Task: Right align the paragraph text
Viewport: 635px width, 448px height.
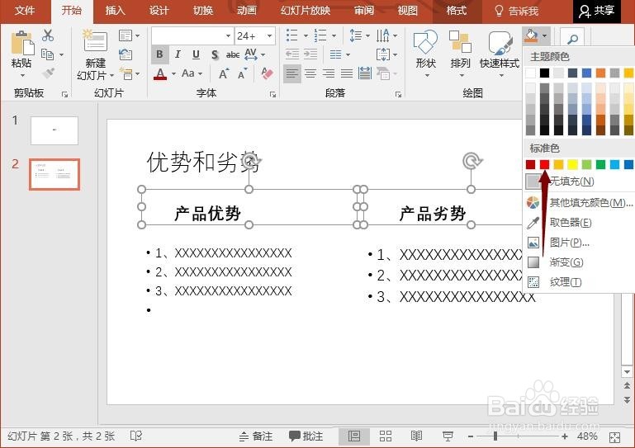Action: click(329, 73)
